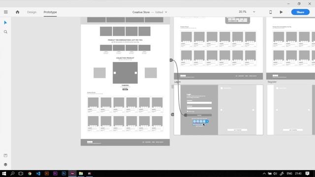Open File Explorer from taskbar
The height and width of the screenshot is (177, 315).
(x=81, y=174)
